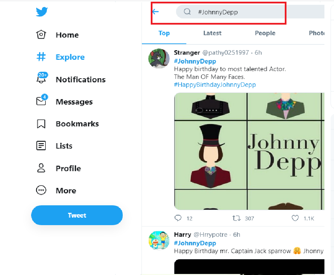Image resolution: width=334 pixels, height=275 pixels.
Task: Open Lists from the sidebar
Action: pos(54,146)
